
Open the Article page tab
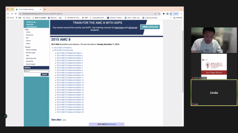(28, 32)
